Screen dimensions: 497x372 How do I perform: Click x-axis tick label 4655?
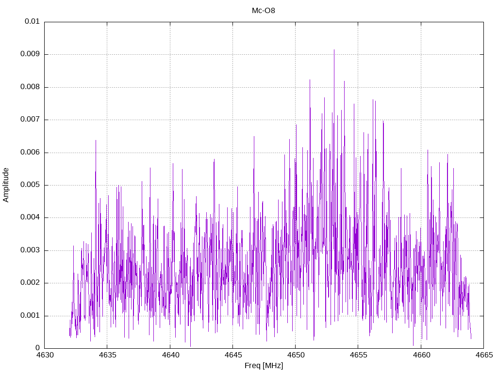pyautogui.click(x=359, y=355)
